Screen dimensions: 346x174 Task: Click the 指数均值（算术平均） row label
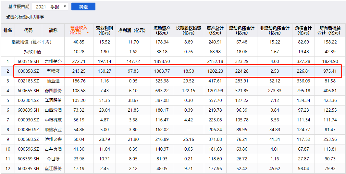tap(33, 42)
